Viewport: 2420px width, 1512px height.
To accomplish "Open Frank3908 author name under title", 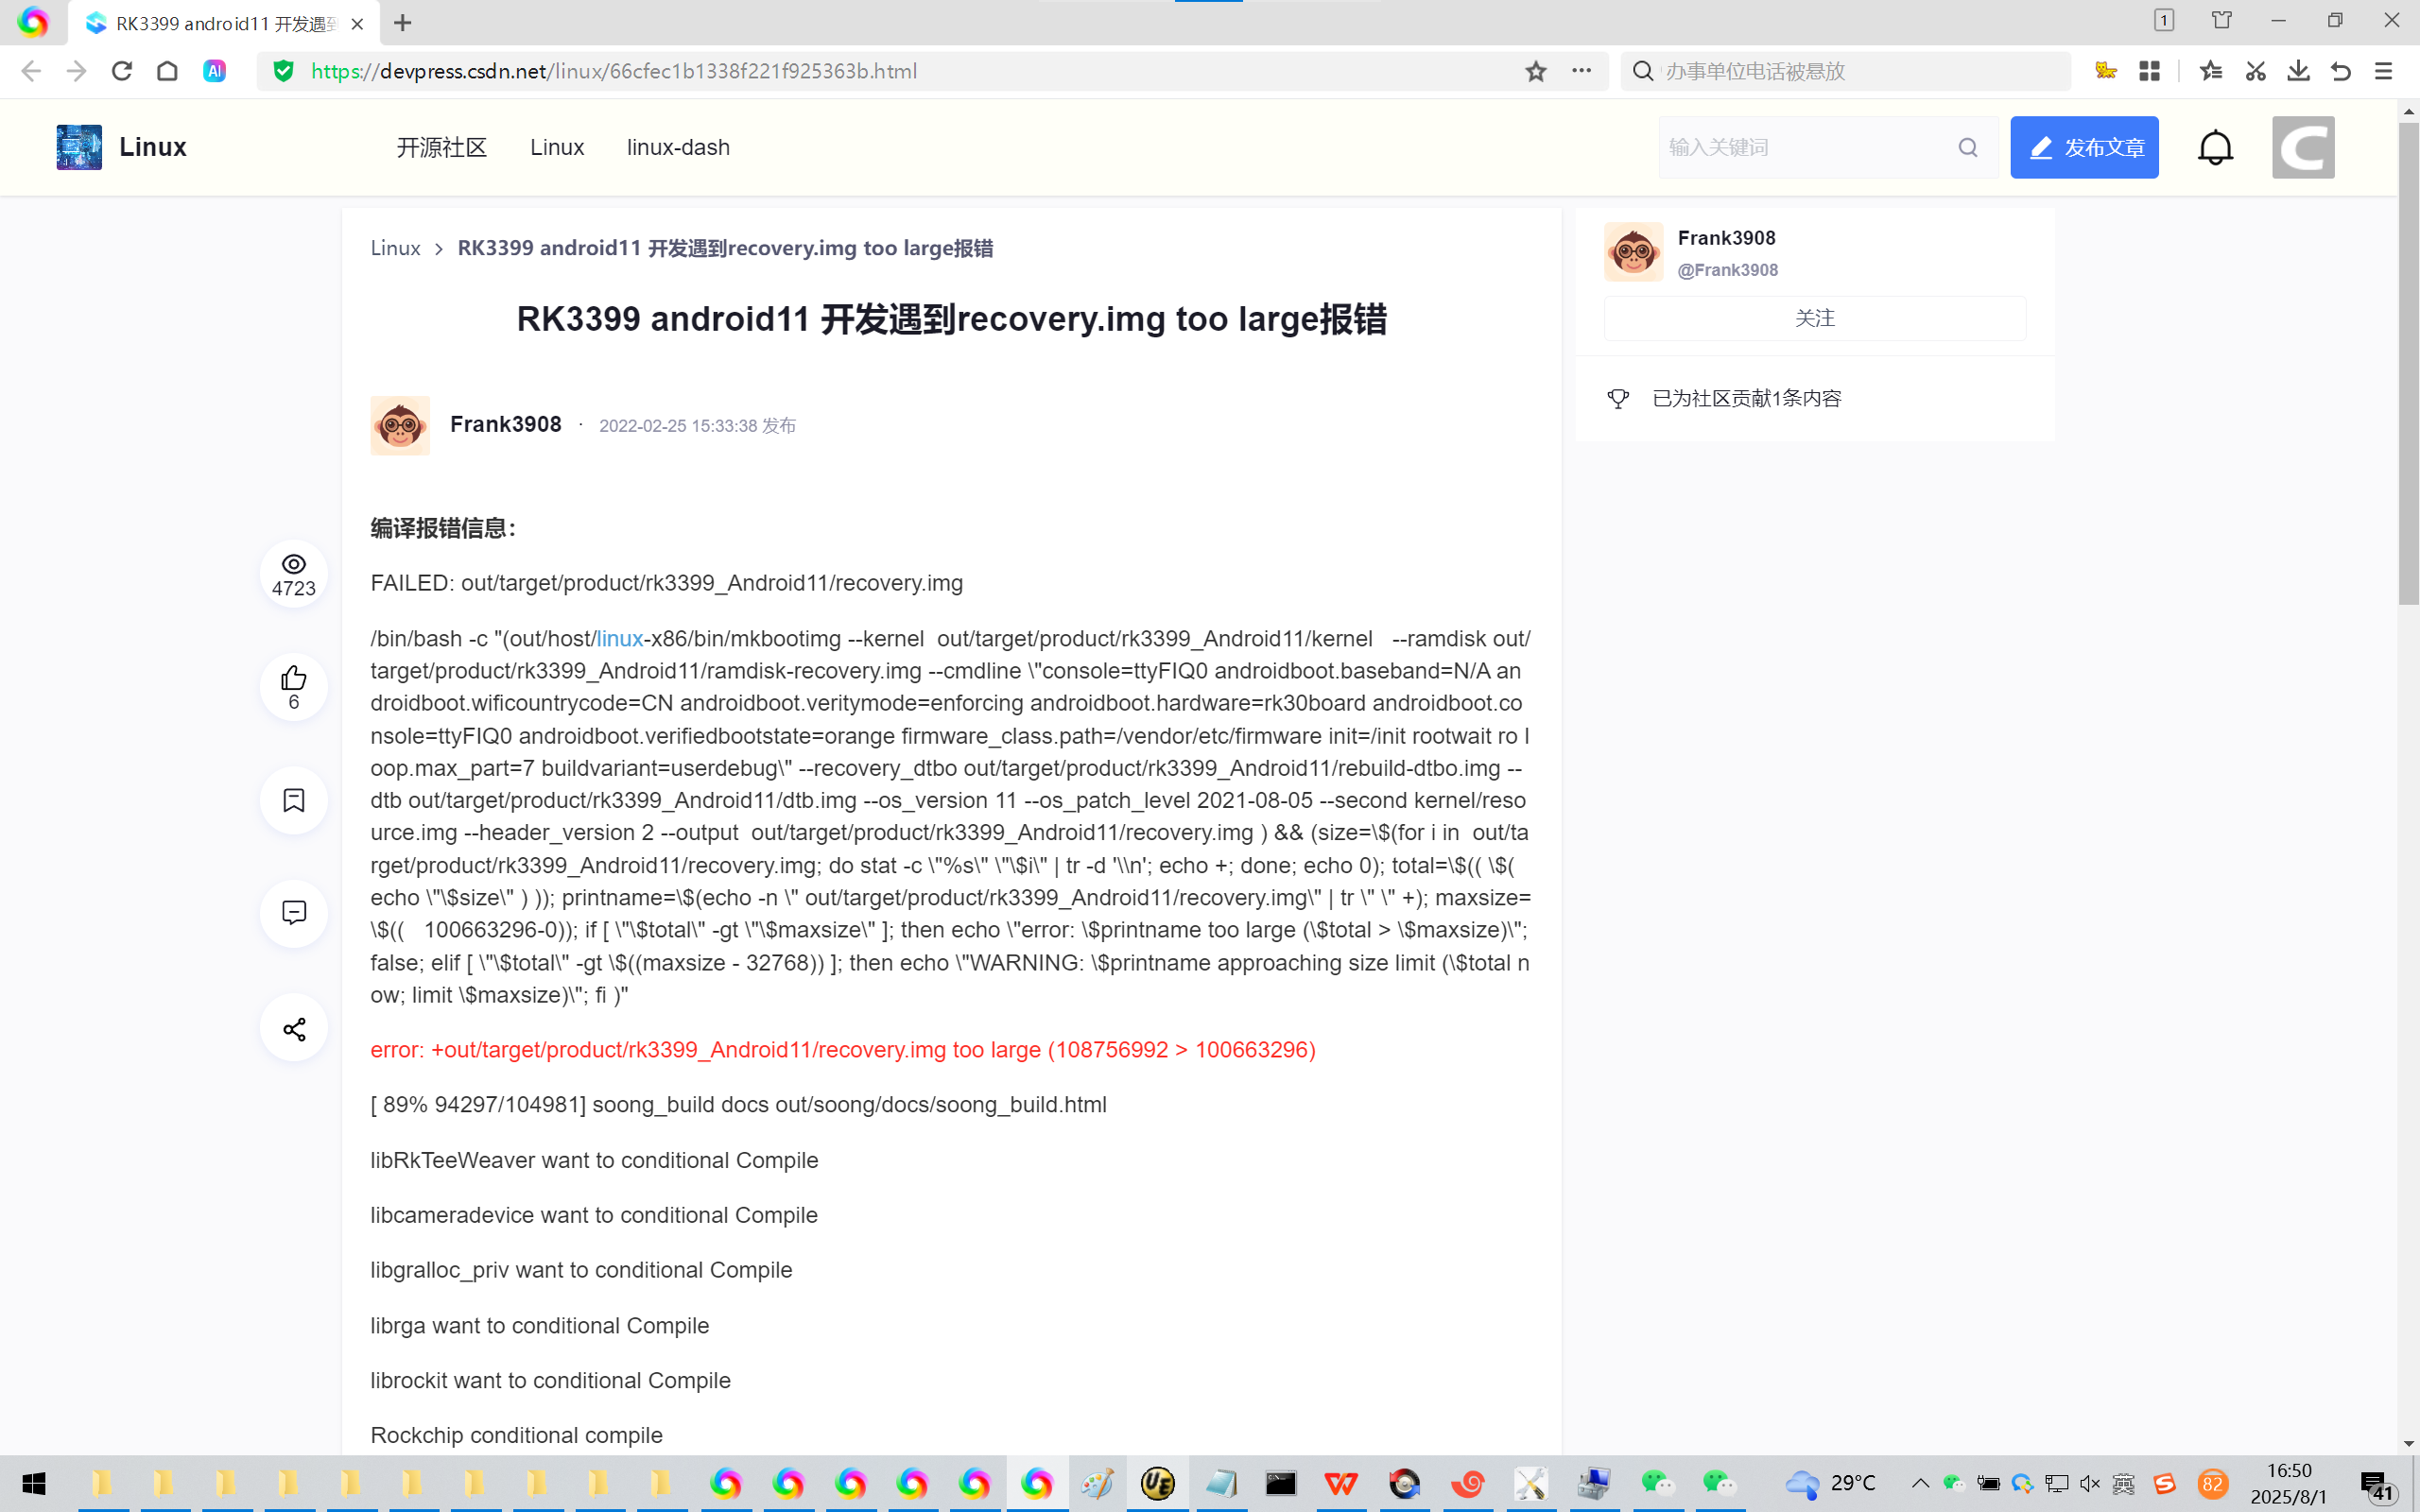I will 505,424.
